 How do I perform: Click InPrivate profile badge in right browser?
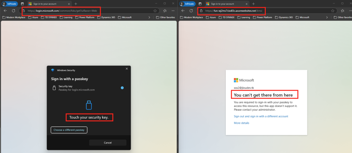187,4
